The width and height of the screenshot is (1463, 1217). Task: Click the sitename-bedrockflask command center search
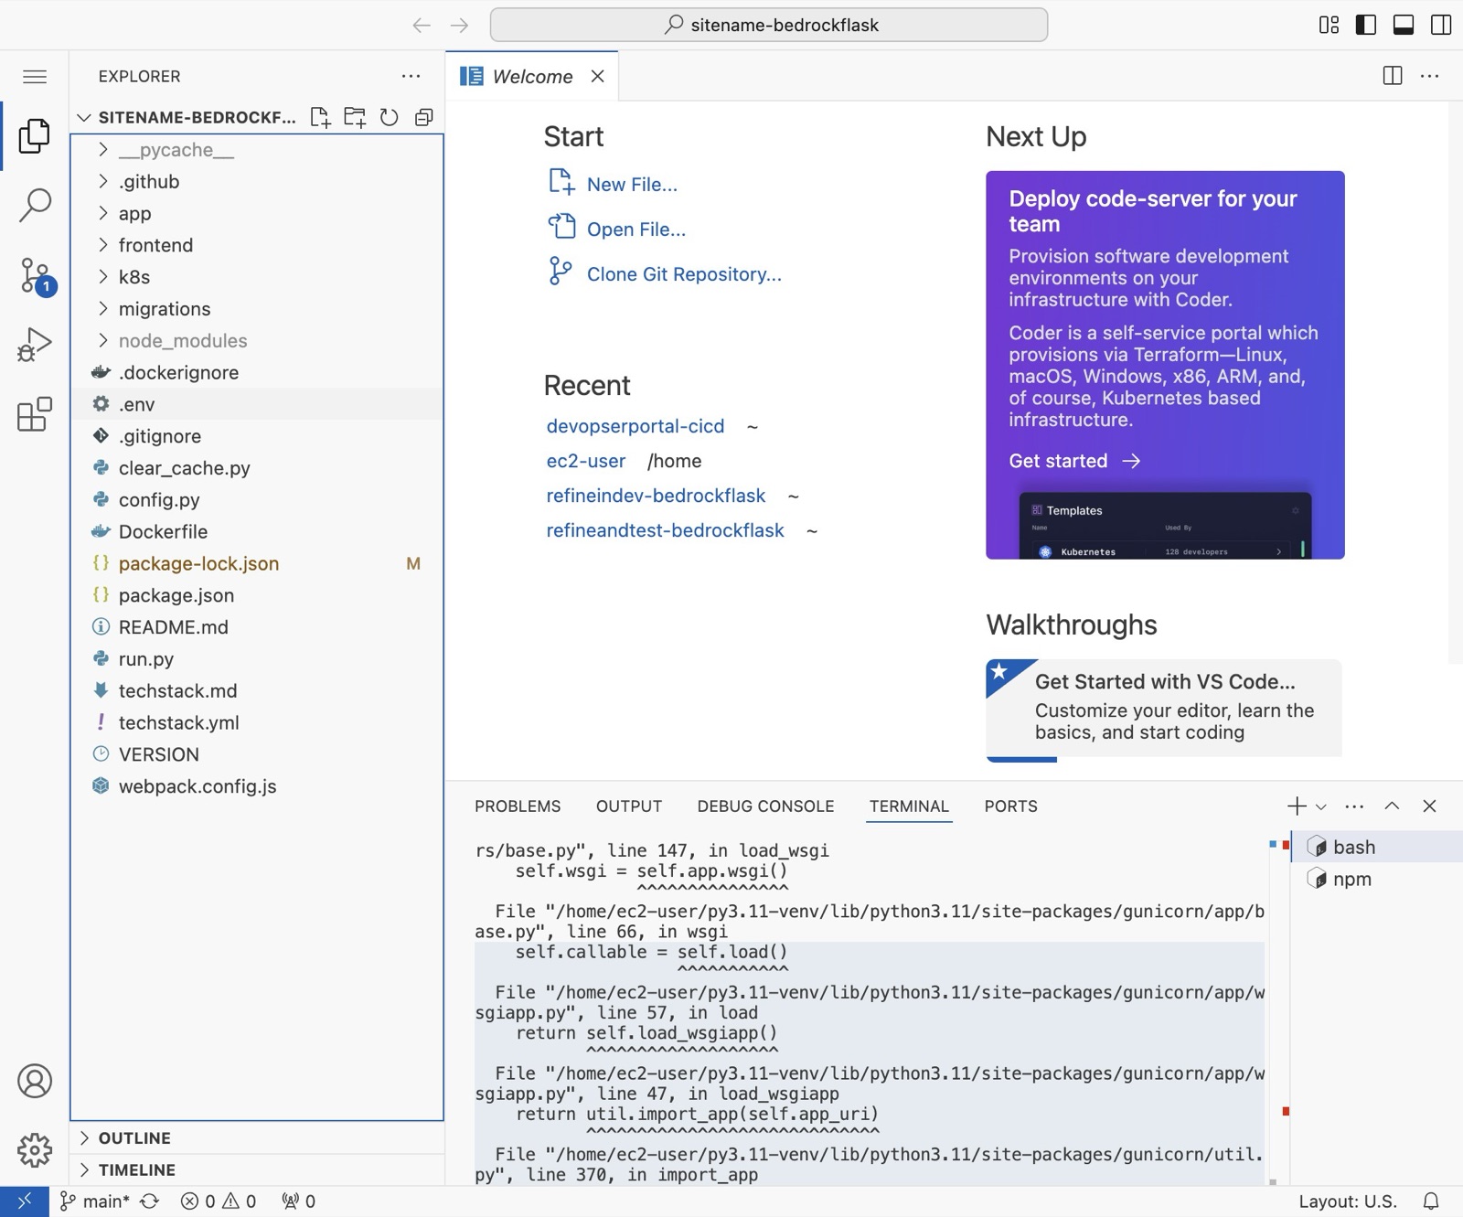click(769, 25)
